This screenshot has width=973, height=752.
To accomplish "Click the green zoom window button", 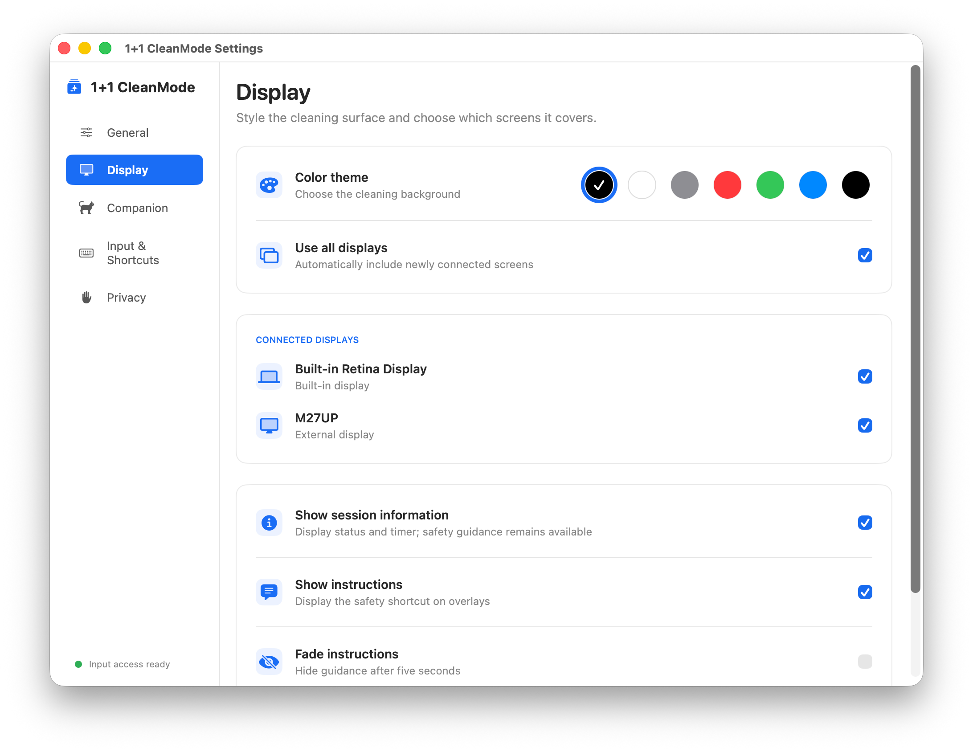I will coord(105,48).
